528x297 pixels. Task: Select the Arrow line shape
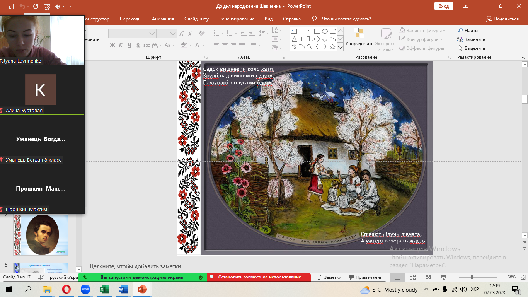click(x=309, y=31)
